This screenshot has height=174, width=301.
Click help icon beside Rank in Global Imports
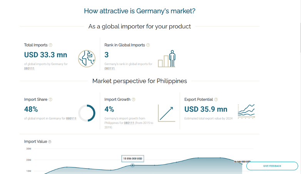(x=148, y=45)
